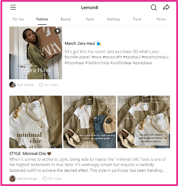Click the Nya Nicole username
This screenshot has width=178, height=186.
coord(25,85)
